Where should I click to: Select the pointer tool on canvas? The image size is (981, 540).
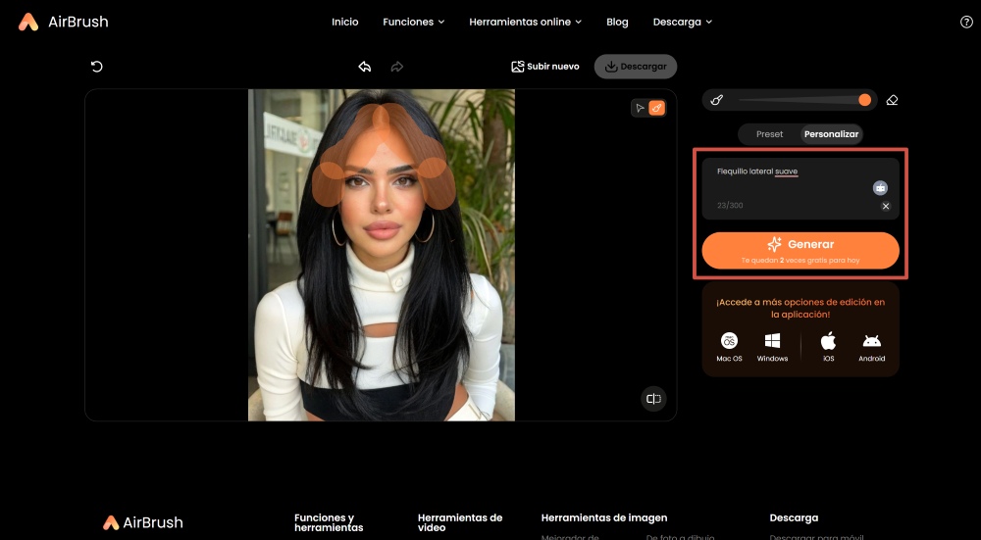coord(640,108)
